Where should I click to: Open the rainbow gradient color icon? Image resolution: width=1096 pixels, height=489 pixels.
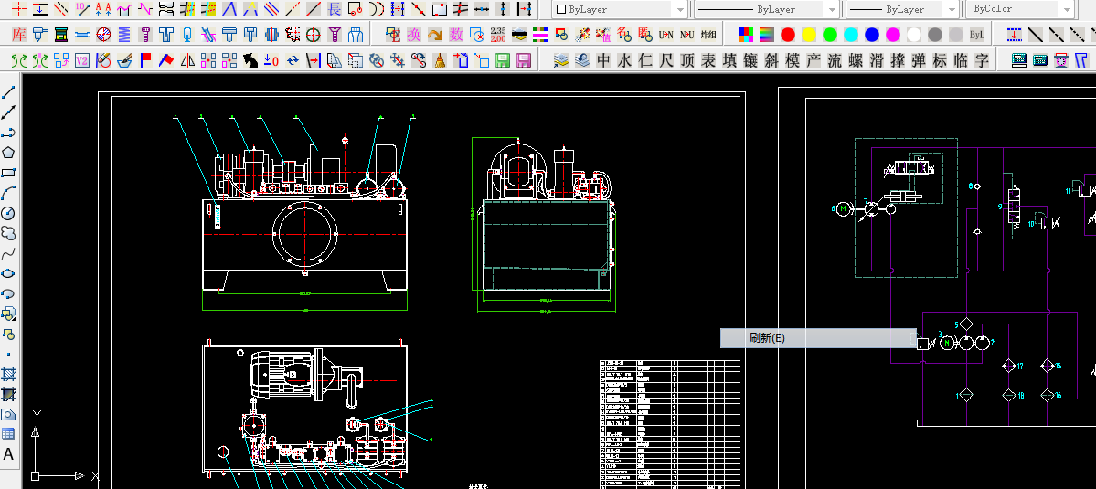click(767, 34)
